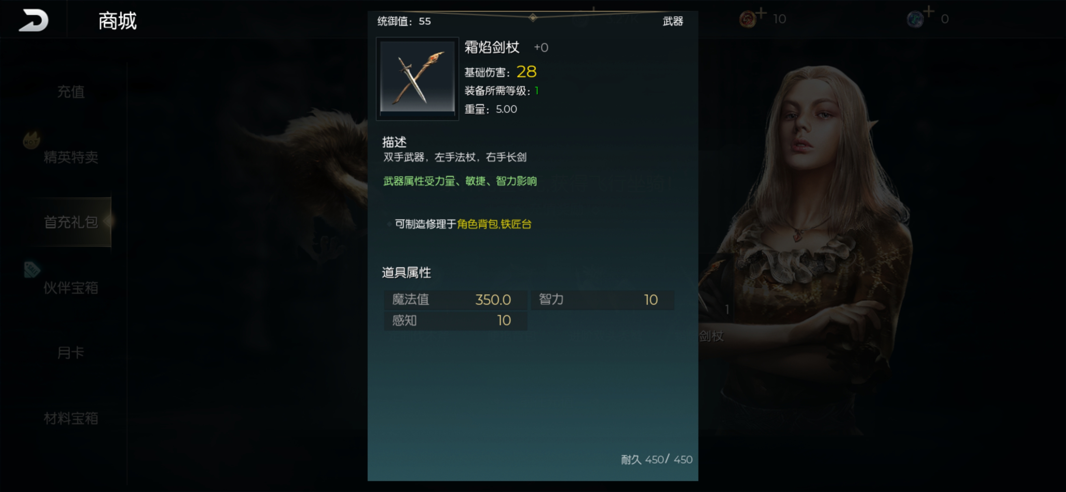Tap the blue gem currency icon
Screen dimensions: 1066x492
tap(915, 19)
